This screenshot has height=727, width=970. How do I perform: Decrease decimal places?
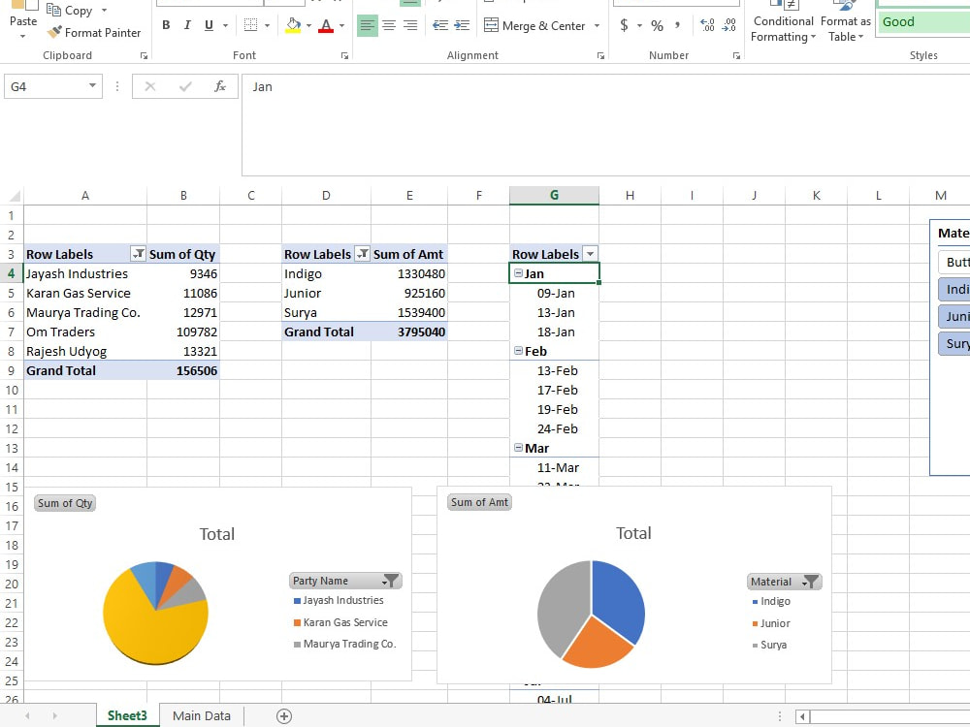728,25
